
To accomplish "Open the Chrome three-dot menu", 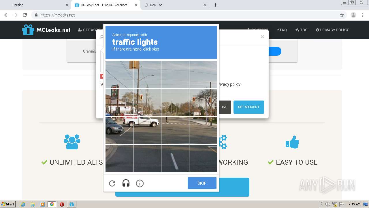I will [x=363, y=15].
